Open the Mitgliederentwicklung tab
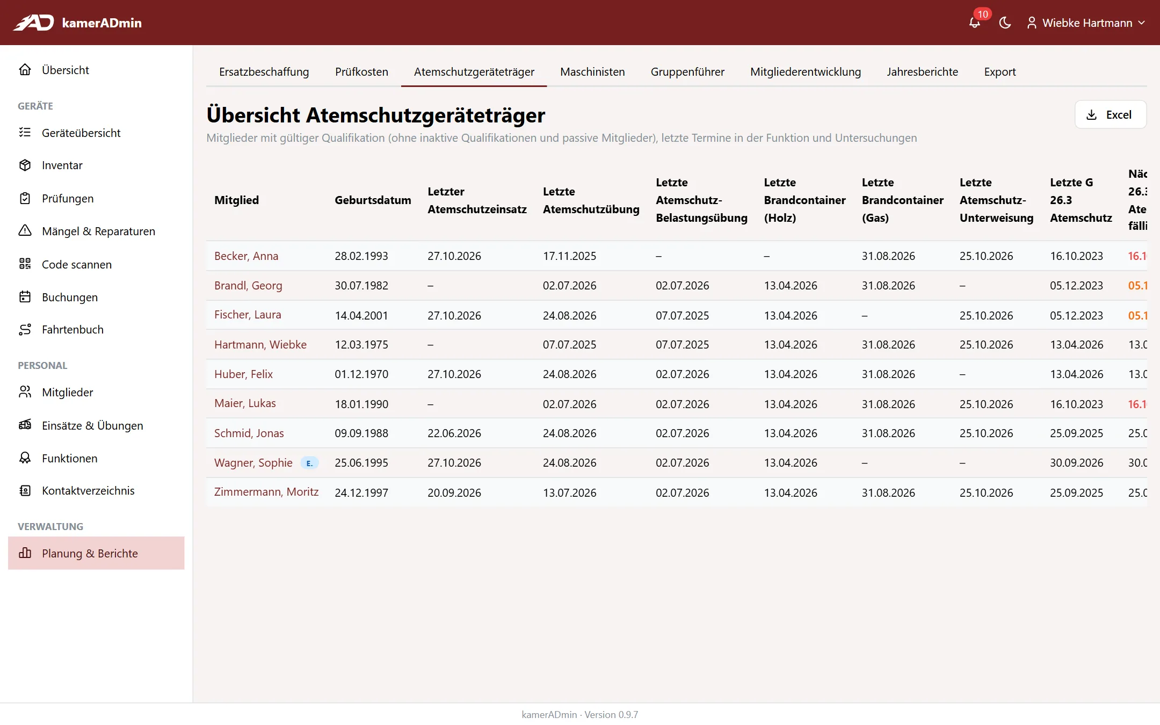Viewport: 1160px width, 725px height. [806, 71]
